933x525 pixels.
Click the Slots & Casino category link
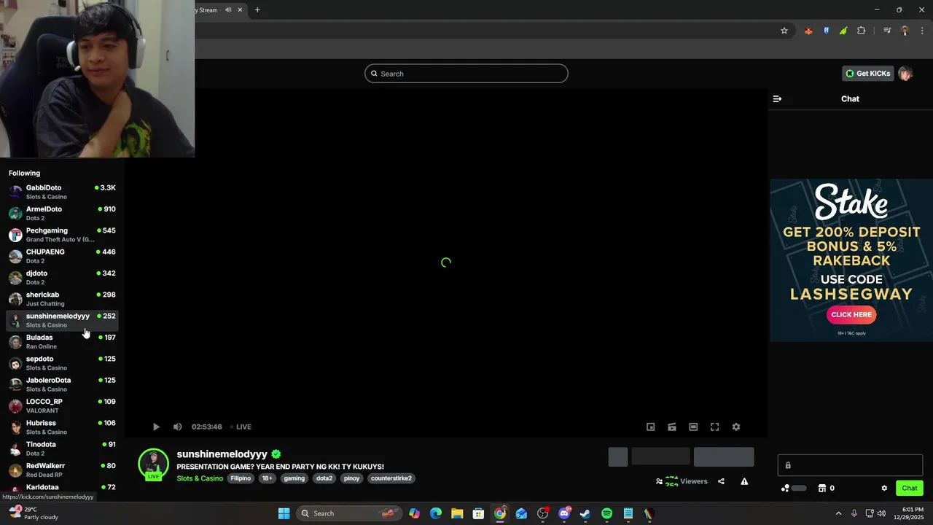click(x=200, y=478)
